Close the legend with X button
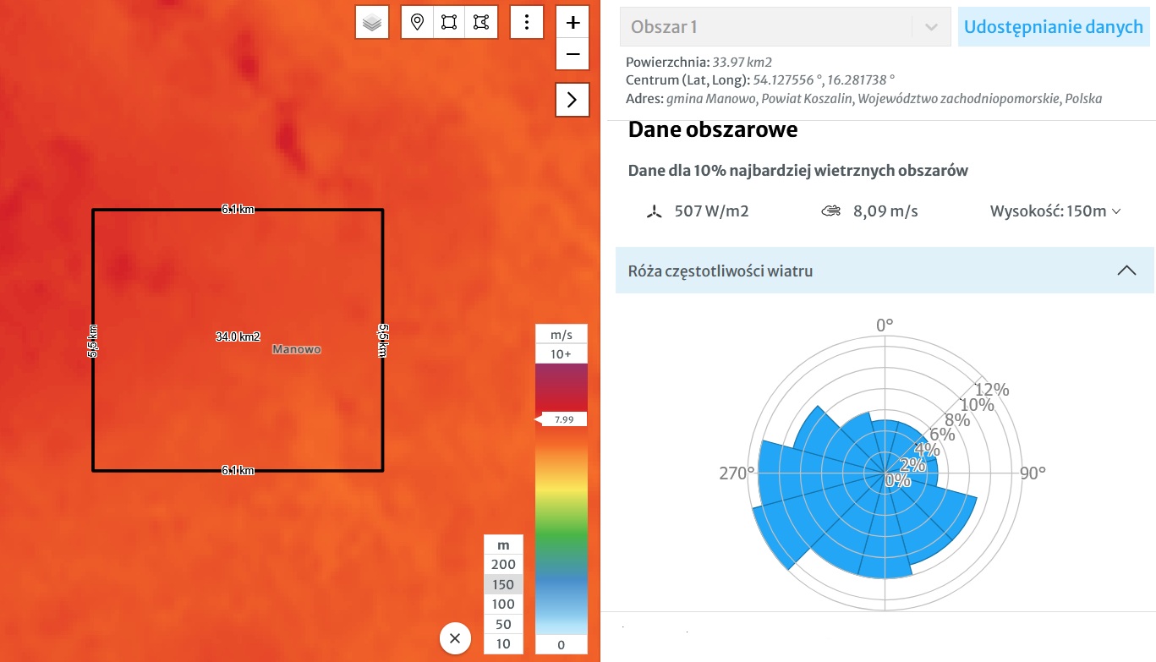 point(455,638)
